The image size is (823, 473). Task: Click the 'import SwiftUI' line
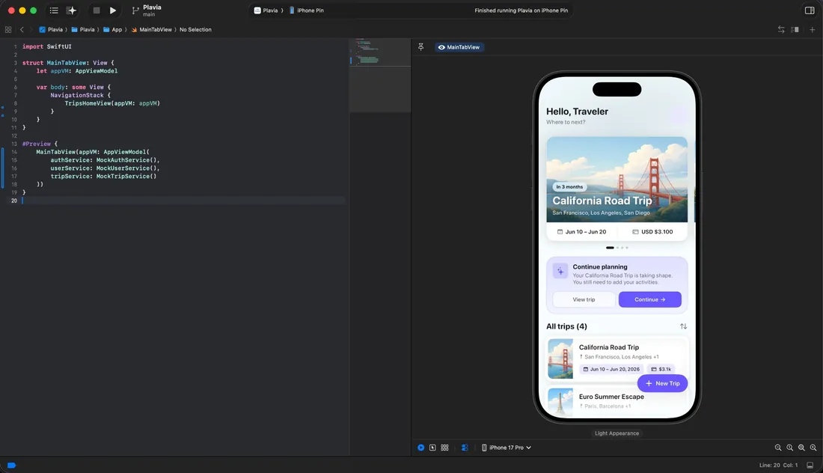[x=46, y=46]
